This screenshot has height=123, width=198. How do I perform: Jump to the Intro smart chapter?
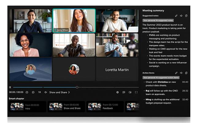coord(28,106)
